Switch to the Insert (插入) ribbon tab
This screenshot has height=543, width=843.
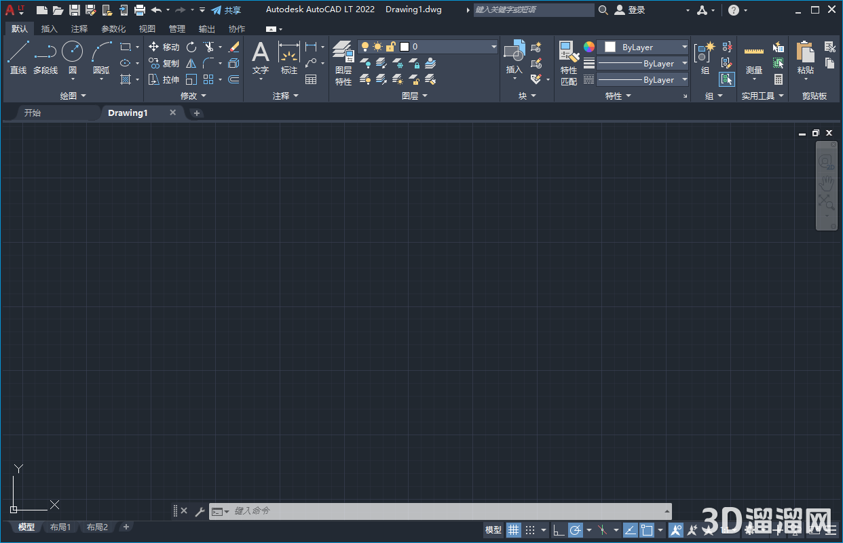click(x=50, y=29)
